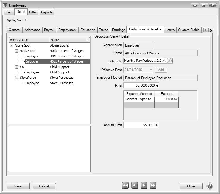220x194 pixels.
Task: Open the Reports tab
Action: click(47, 12)
